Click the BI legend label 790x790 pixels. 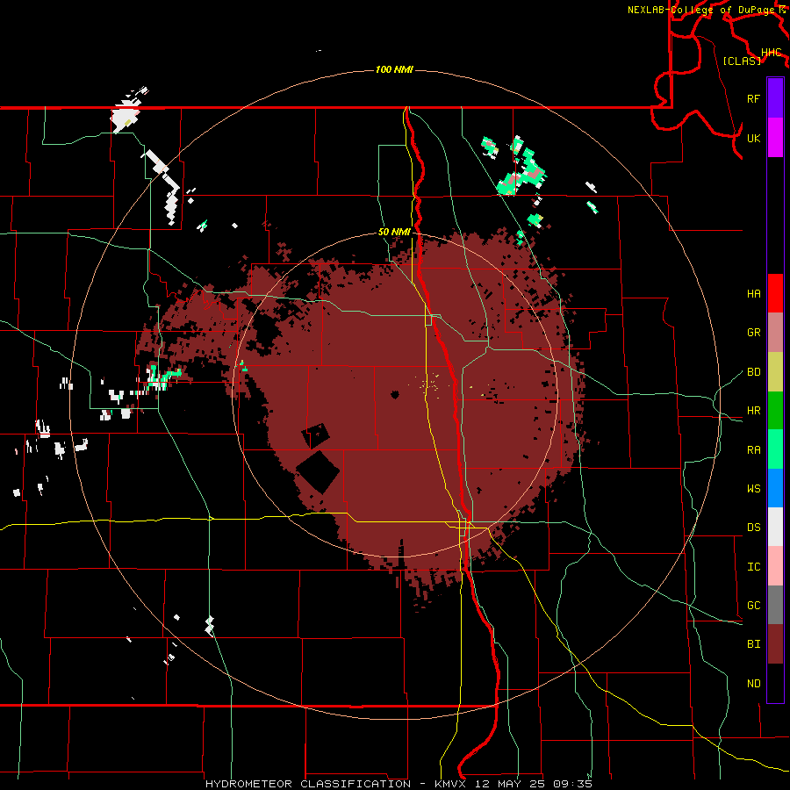[753, 644]
